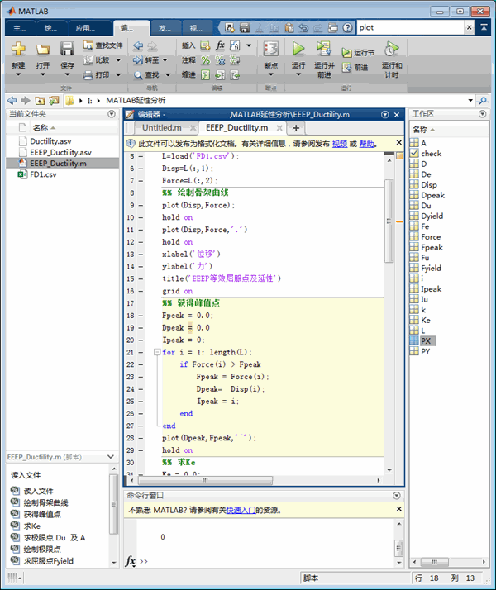
Task: Open the Workspace (工作区) panel actions menu
Action: [x=483, y=114]
